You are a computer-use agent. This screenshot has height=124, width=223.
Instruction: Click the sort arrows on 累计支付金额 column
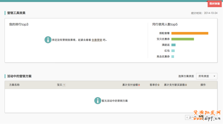point(139,85)
